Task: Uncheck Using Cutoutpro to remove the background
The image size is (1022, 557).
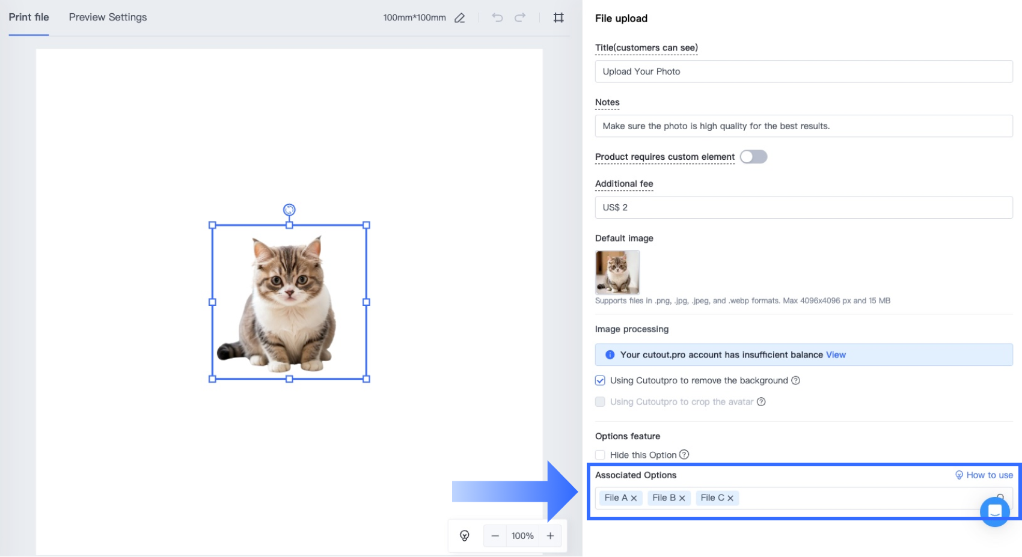Action: [600, 380]
